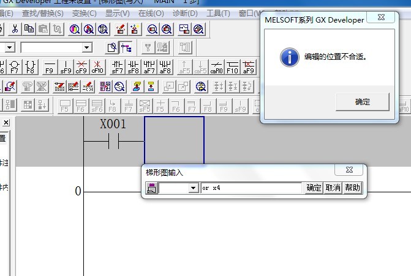Viewport: 411px width, 276px height.
Task: Select the aF8 falling pulse parallel tool
Action: (x=165, y=66)
